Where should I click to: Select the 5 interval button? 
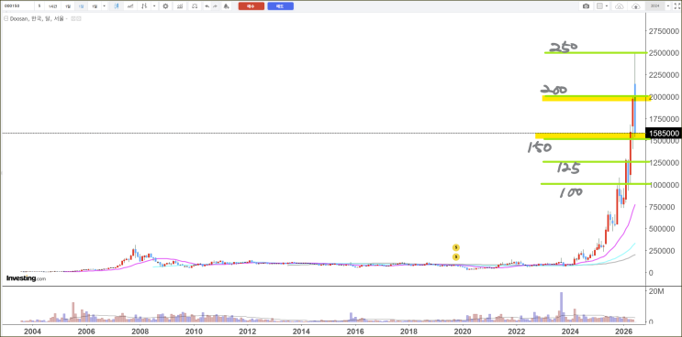pos(39,6)
